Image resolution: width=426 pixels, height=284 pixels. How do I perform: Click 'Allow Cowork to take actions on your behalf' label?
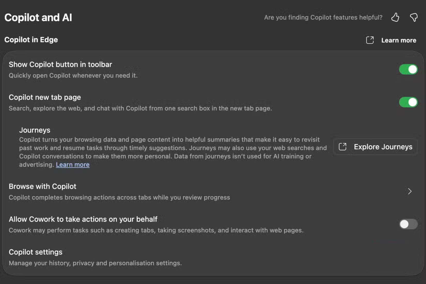83,219
